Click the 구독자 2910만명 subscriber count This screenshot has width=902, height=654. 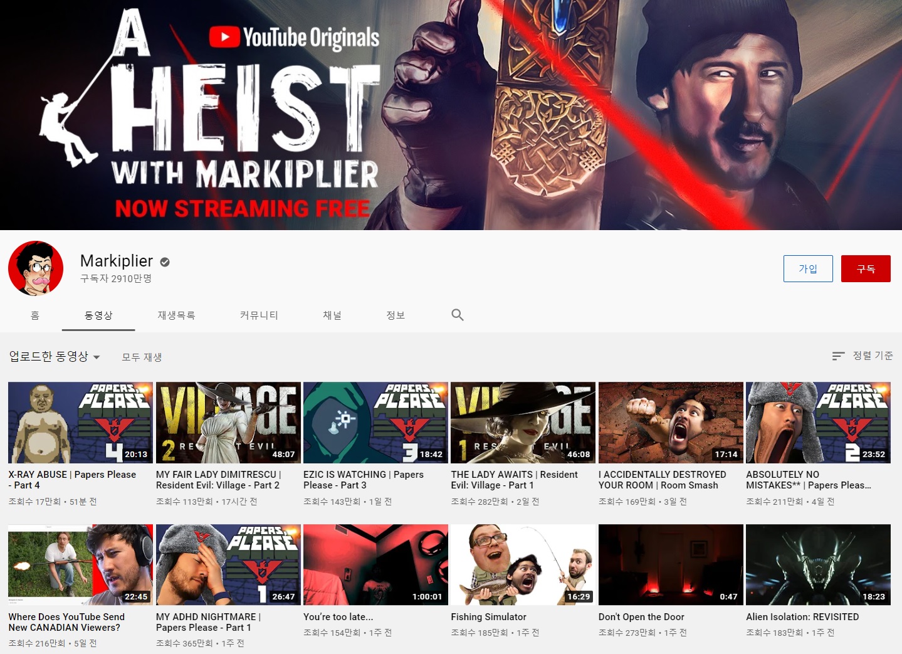coord(116,278)
